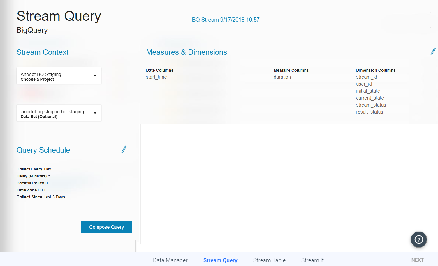The width and height of the screenshot is (438, 266).
Task: Click the stream_id dimension
Action: pyautogui.click(x=367, y=77)
